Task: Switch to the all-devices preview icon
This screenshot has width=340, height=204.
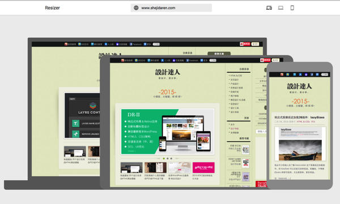Action: [x=269, y=8]
